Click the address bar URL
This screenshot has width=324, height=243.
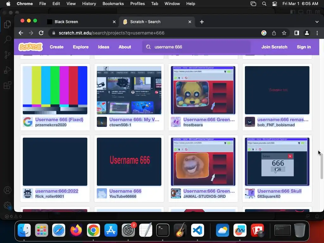click(112, 33)
